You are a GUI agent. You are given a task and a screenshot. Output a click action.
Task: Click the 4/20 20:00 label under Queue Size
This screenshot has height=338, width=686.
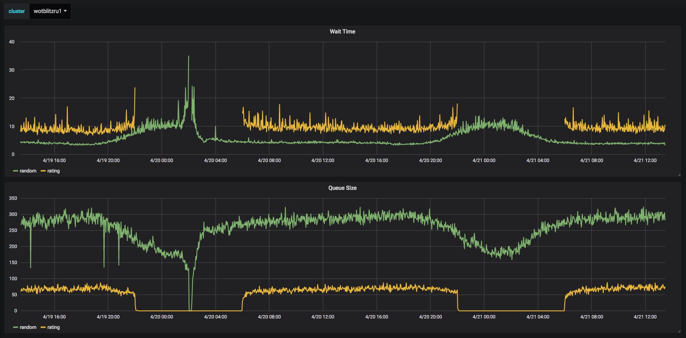[431, 317]
